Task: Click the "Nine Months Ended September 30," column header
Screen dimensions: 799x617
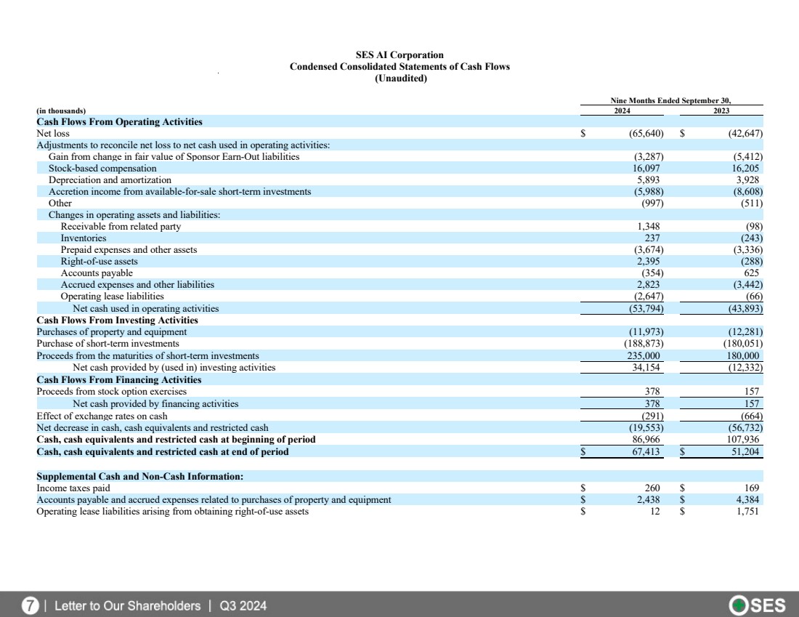Action: coord(670,100)
